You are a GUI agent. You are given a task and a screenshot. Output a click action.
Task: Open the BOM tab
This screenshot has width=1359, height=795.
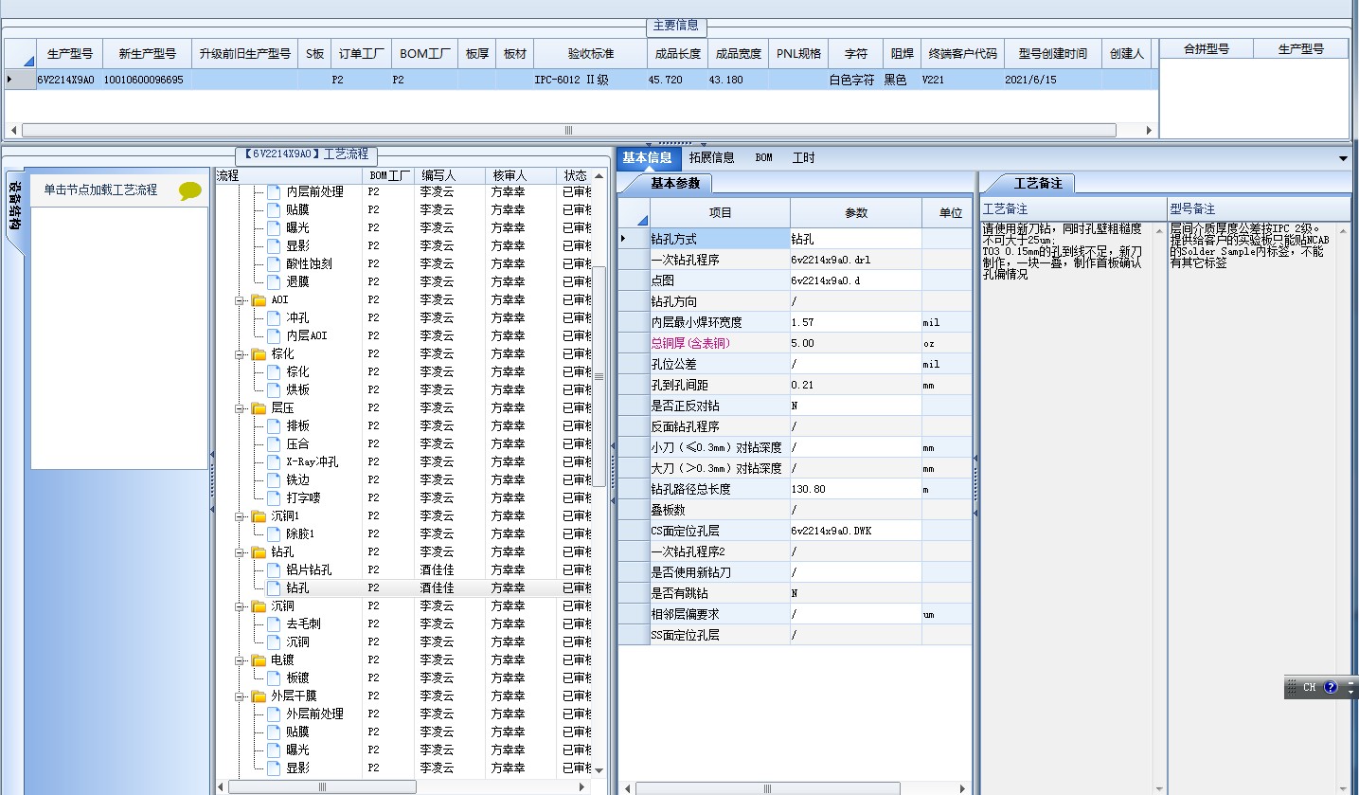click(763, 158)
